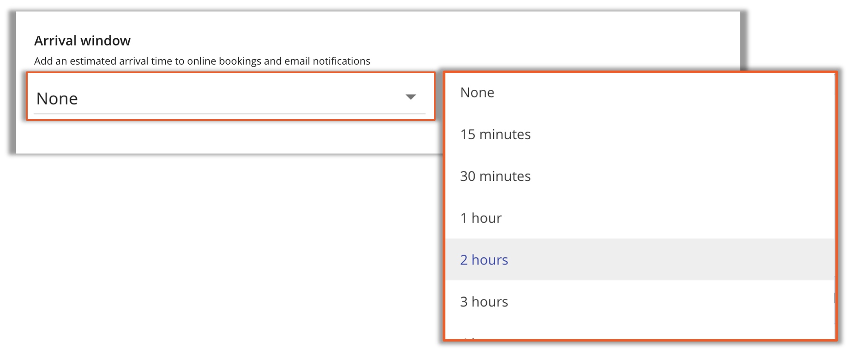
Task: Select "None" from the options list
Action: click(x=477, y=93)
